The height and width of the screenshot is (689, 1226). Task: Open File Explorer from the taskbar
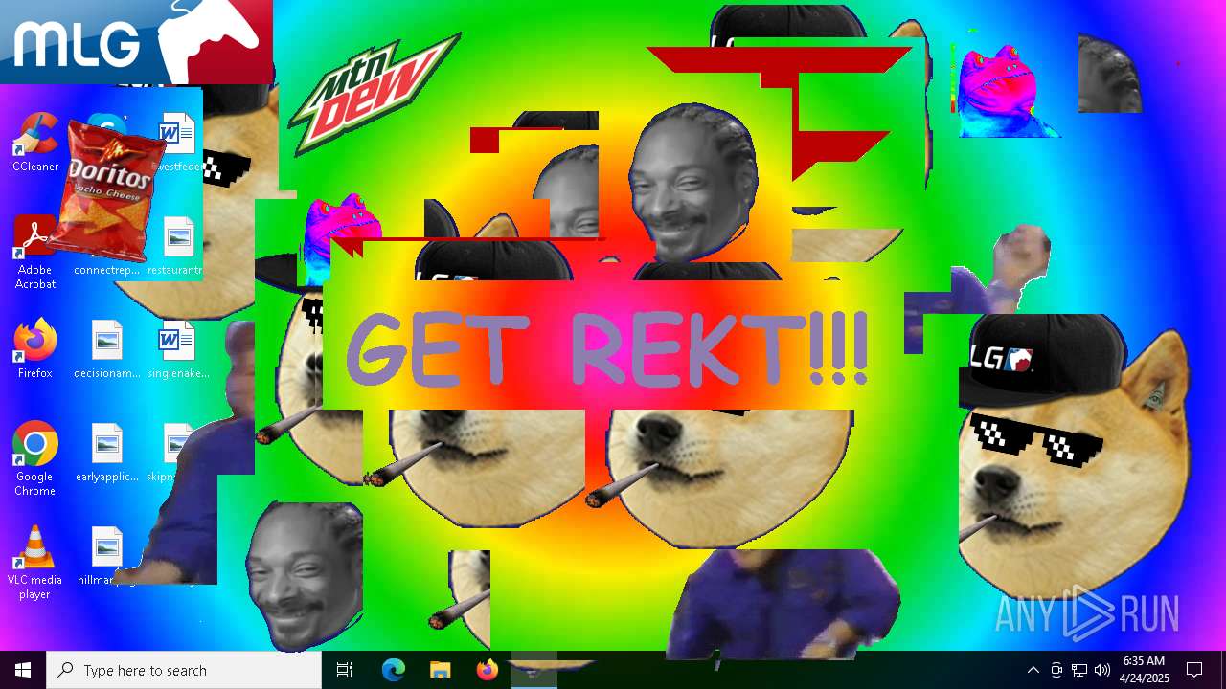click(x=440, y=670)
